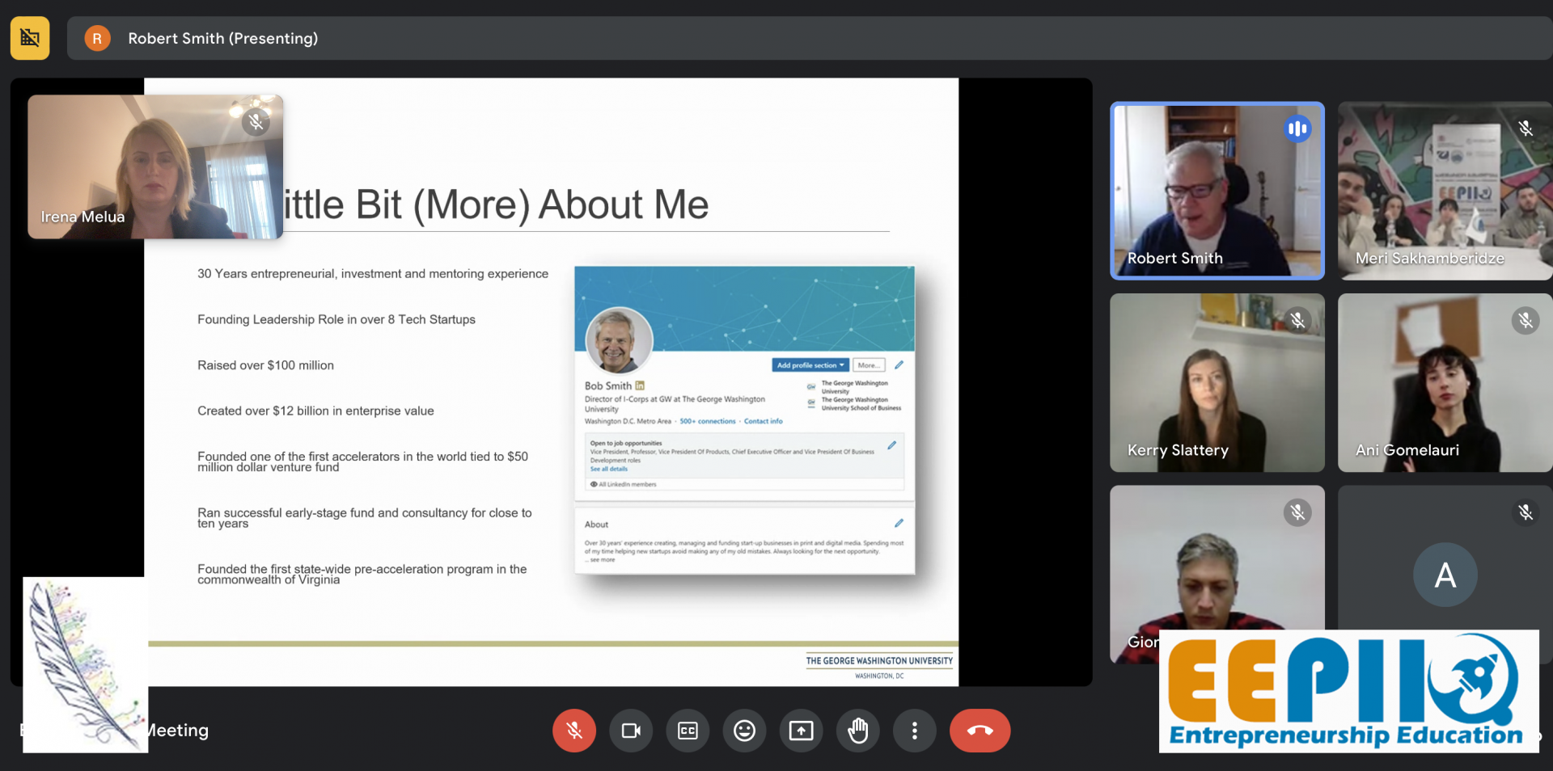This screenshot has height=771, width=1553.
Task: Enable closed captions (CC) button
Action: [688, 731]
